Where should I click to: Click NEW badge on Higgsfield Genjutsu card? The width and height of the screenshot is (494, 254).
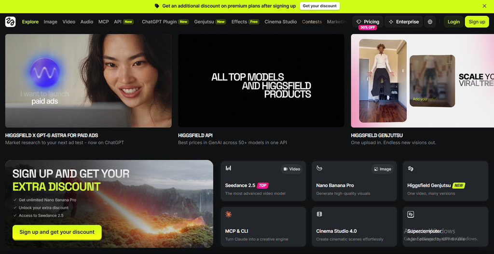pyautogui.click(x=459, y=186)
